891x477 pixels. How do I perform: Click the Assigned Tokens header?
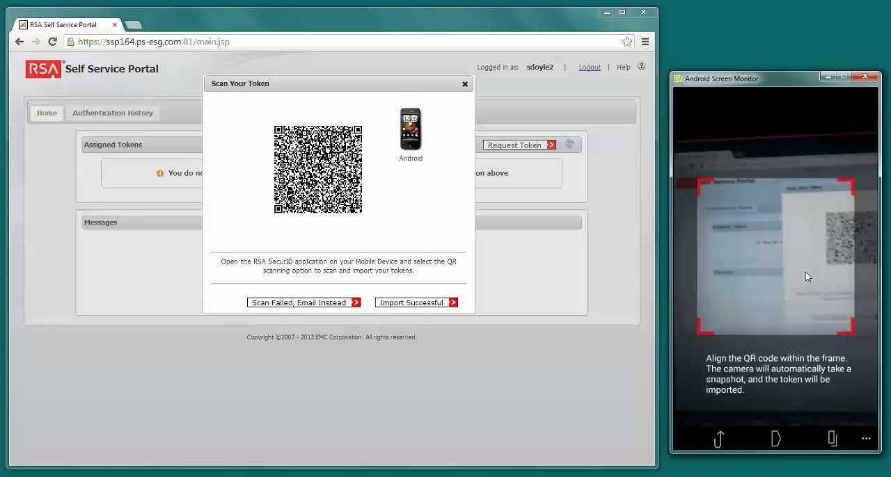point(113,145)
